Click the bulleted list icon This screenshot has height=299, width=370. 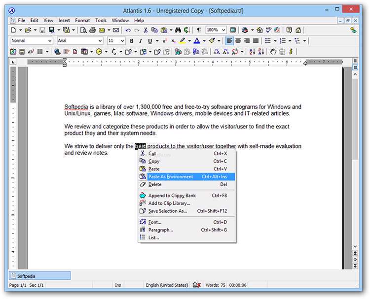pyautogui.click(x=268, y=41)
